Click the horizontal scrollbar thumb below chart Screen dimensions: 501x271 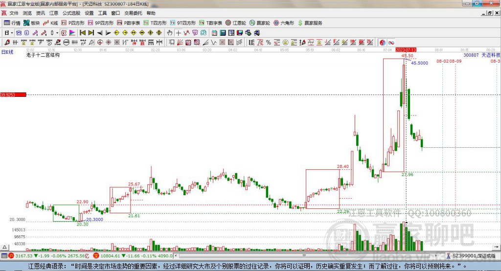[x=304, y=256]
